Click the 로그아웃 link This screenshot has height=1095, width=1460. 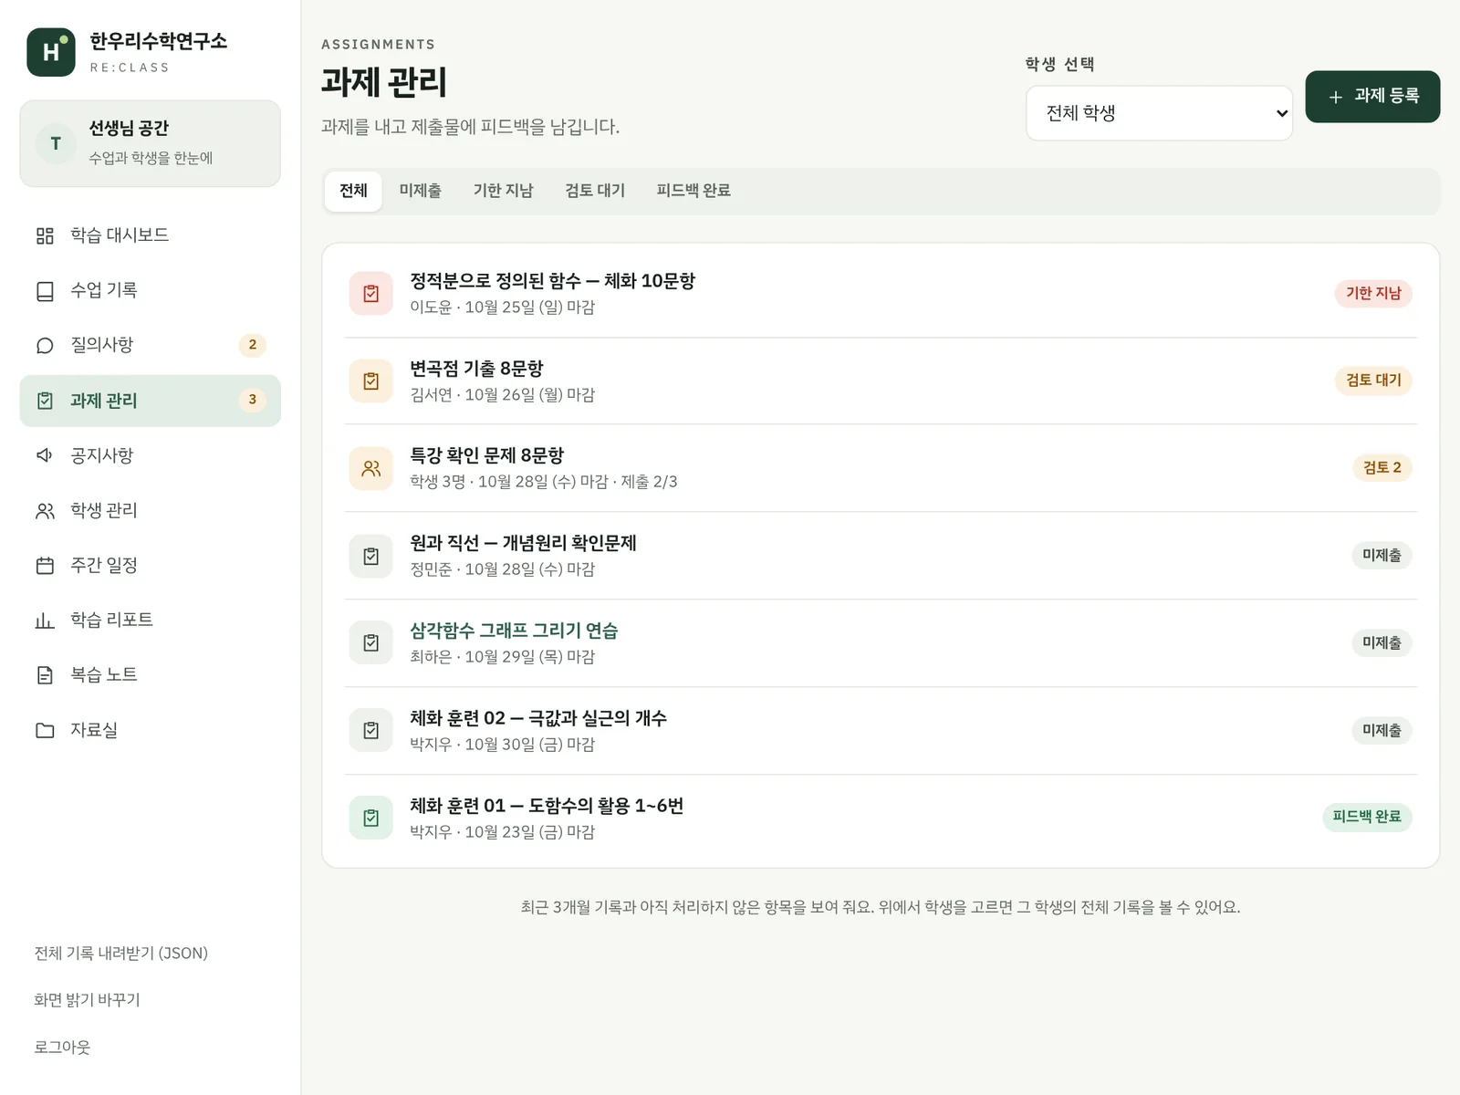[62, 1047]
